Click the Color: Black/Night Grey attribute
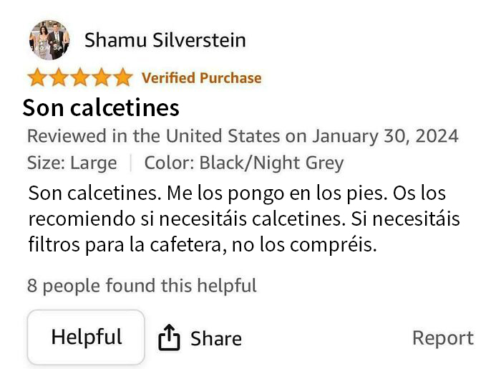 [x=244, y=163]
